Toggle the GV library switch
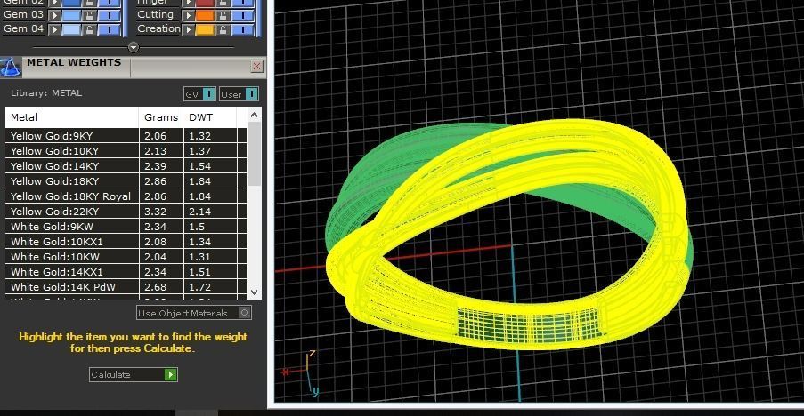The width and height of the screenshot is (804, 416). pyautogui.click(x=200, y=94)
